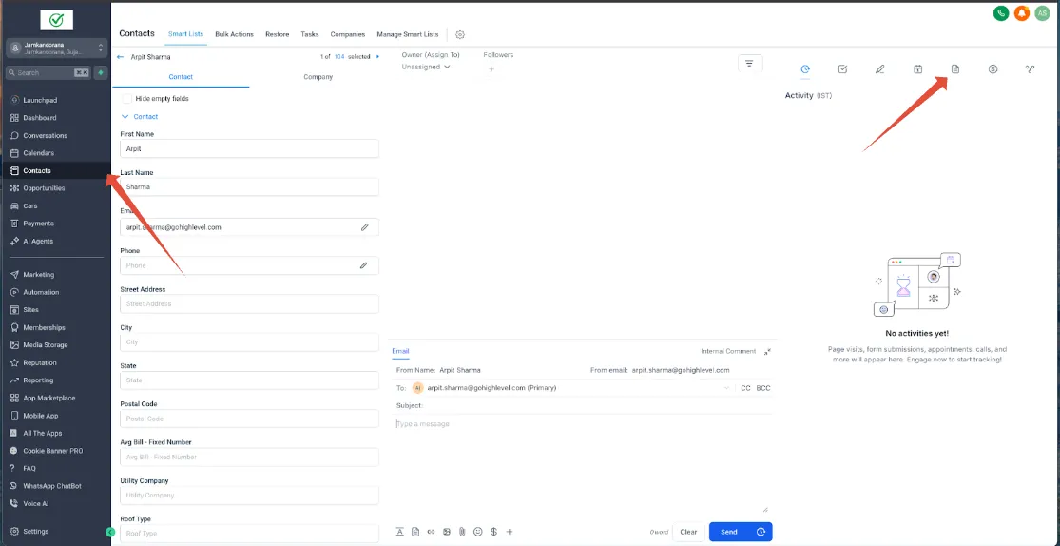
Task: Click the conversation filter icon
Action: point(749,64)
